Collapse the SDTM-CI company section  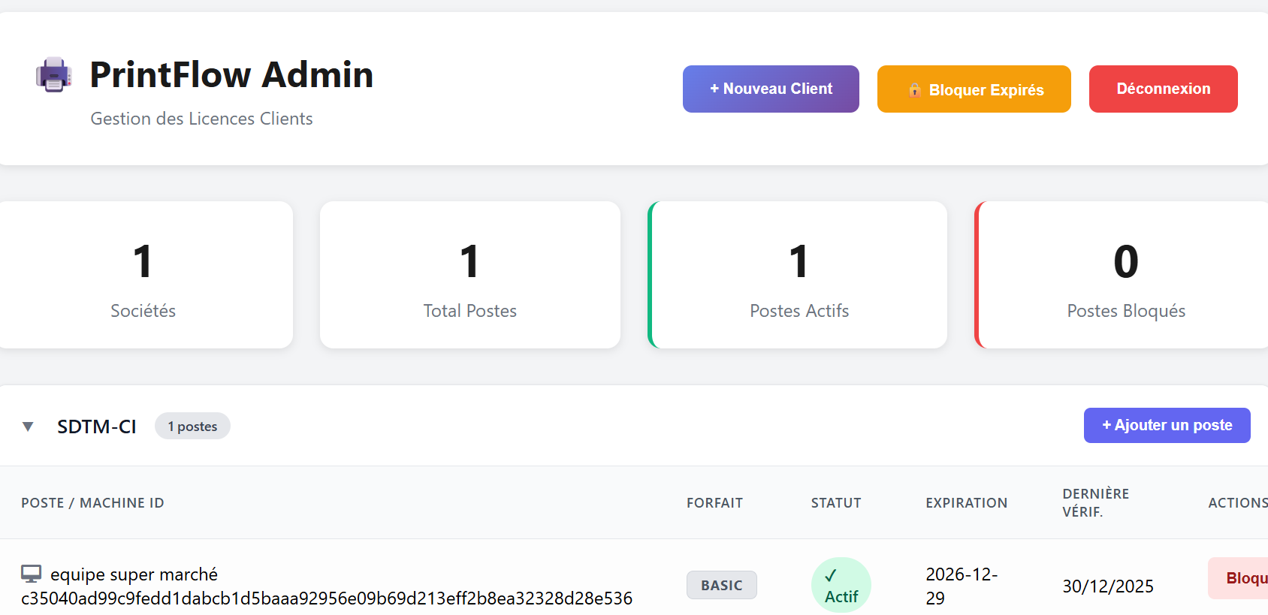[x=28, y=427]
